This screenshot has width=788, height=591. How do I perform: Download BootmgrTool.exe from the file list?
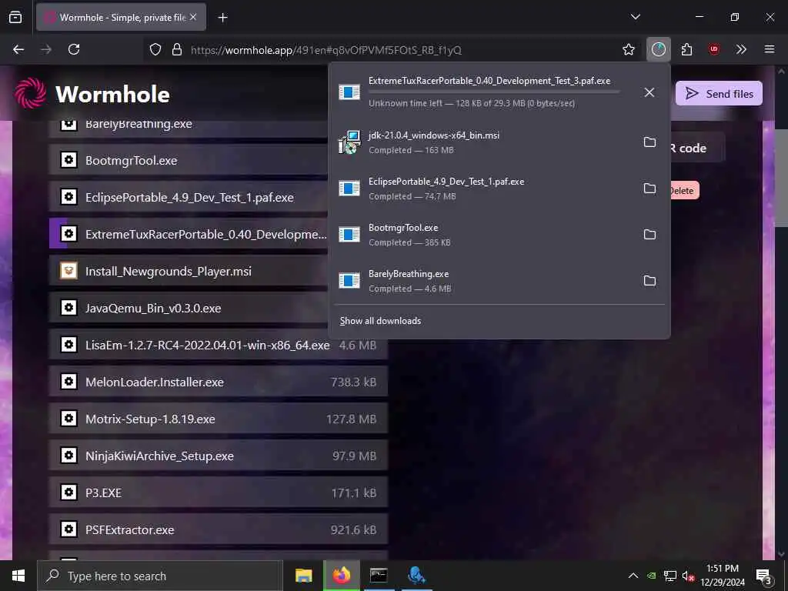click(189, 160)
